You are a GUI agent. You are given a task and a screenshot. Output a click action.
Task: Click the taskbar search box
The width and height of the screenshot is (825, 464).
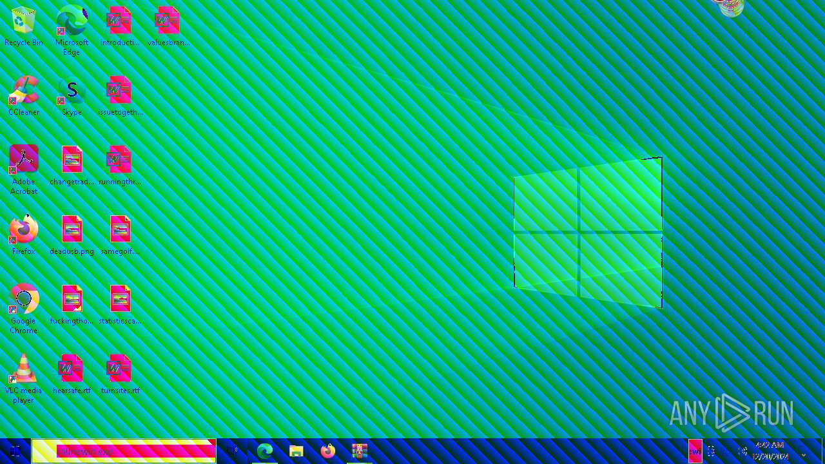pos(124,451)
